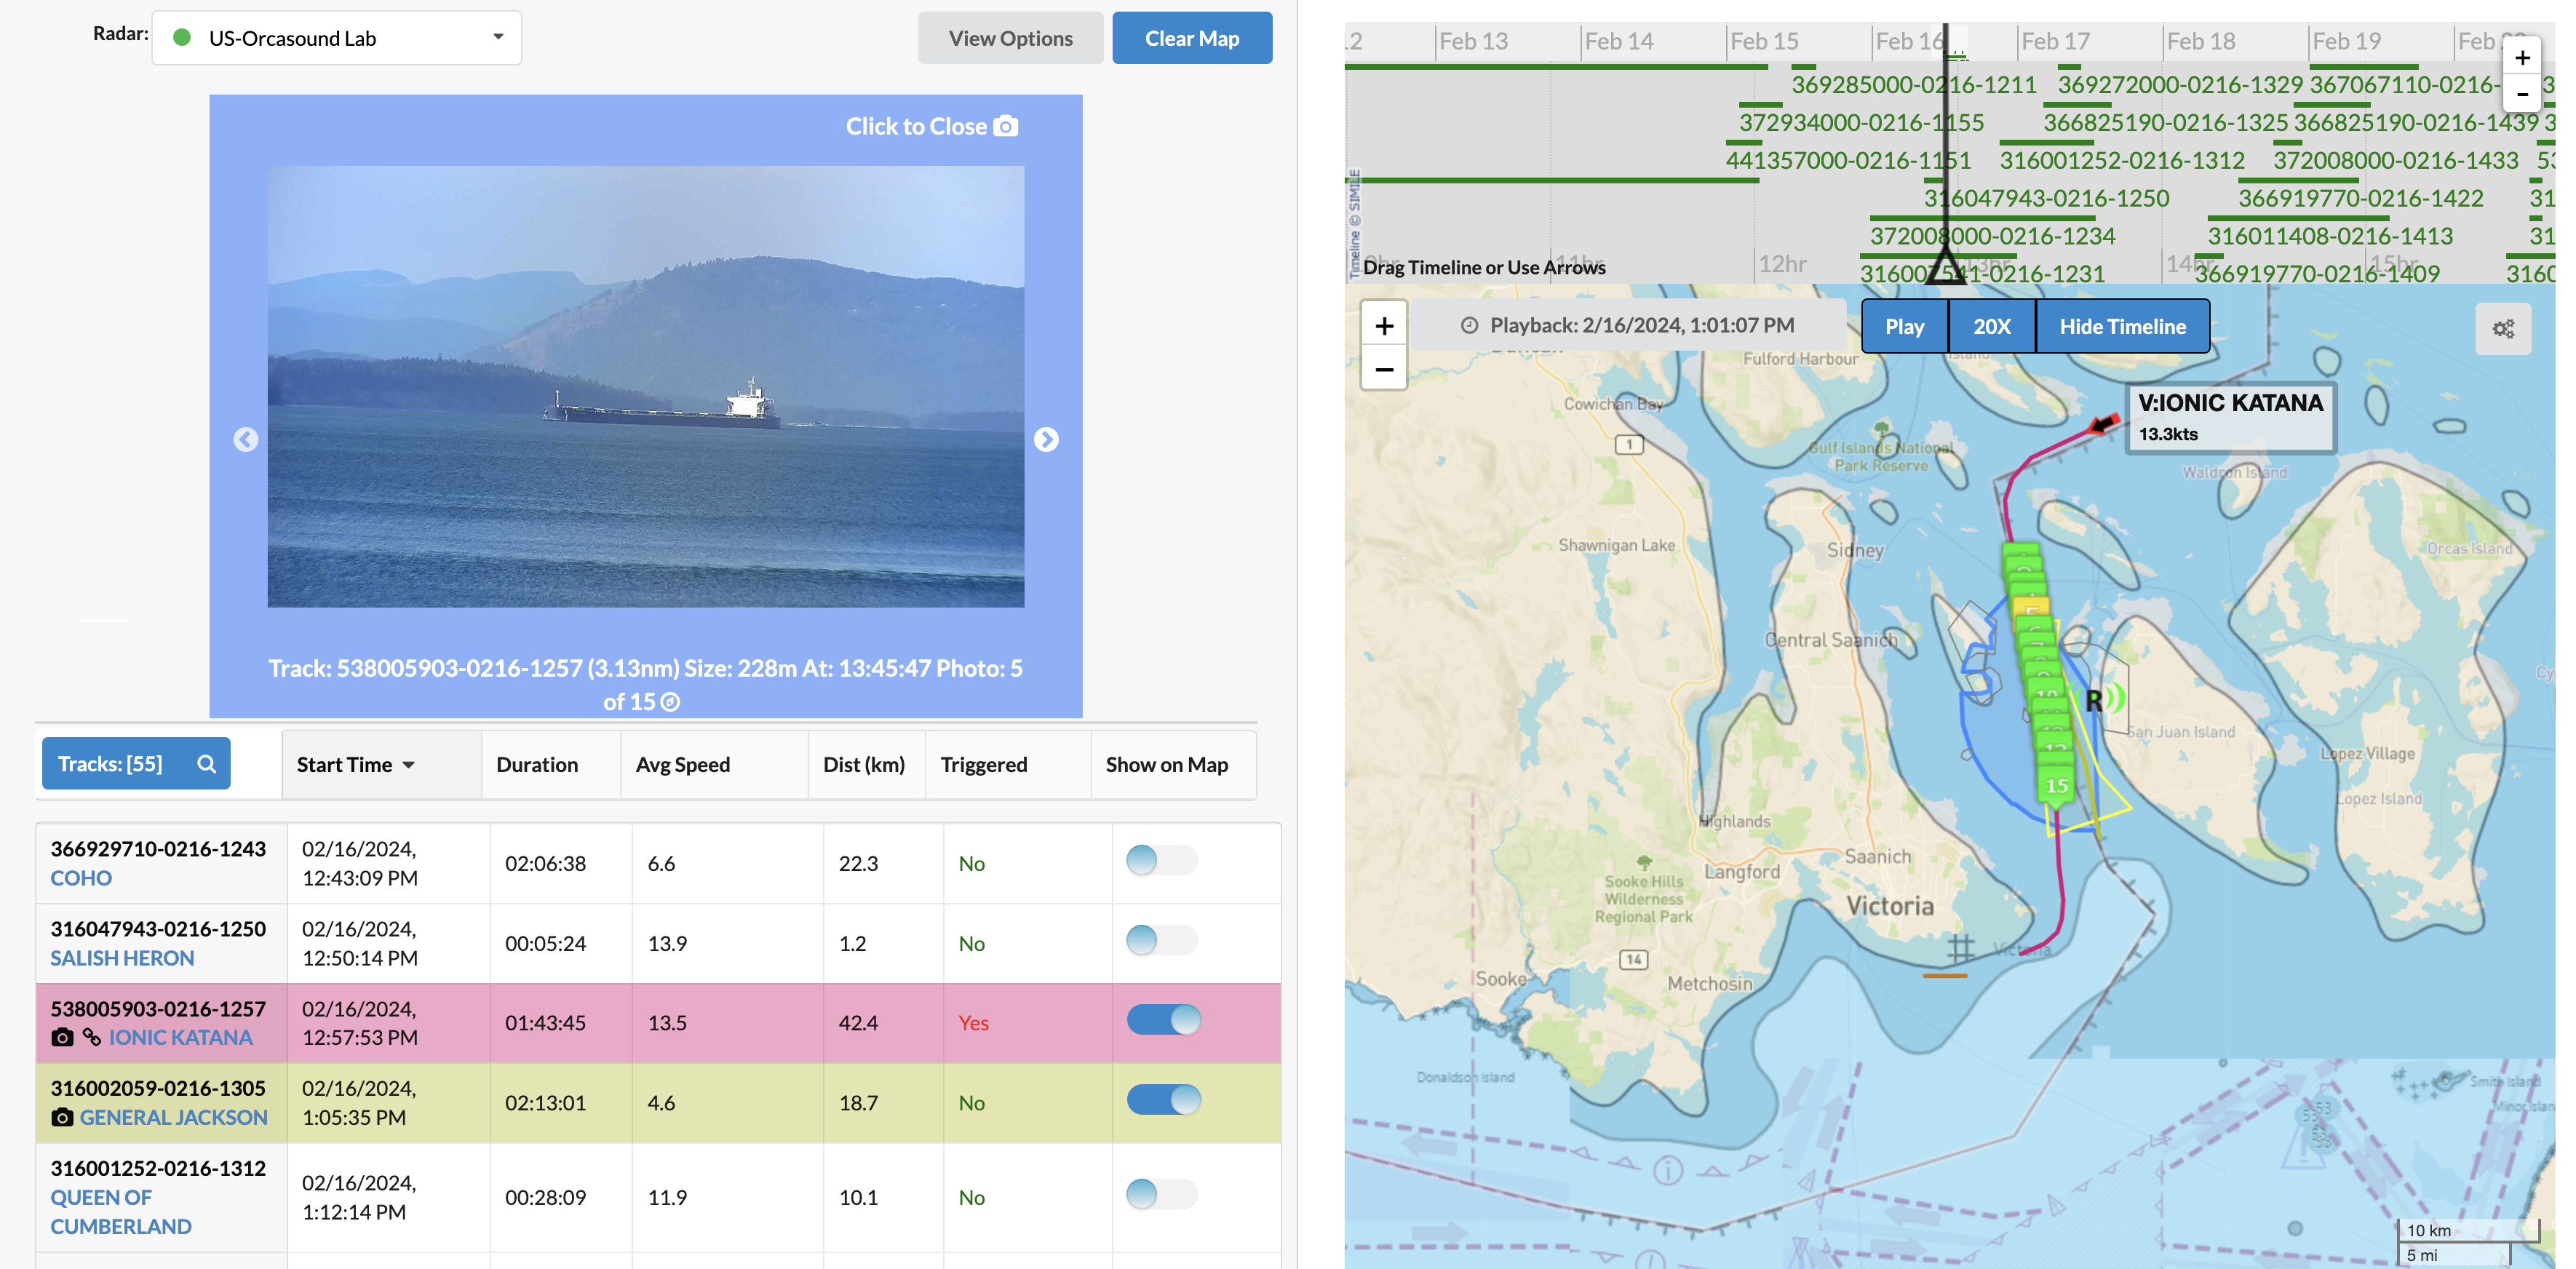Viewport: 2576px width, 1269px height.
Task: Turn off GENERAL JACKSON map toggle
Action: tap(1163, 1100)
